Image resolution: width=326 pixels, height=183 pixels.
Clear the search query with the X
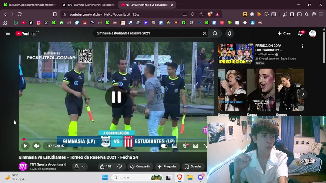[x=205, y=33]
